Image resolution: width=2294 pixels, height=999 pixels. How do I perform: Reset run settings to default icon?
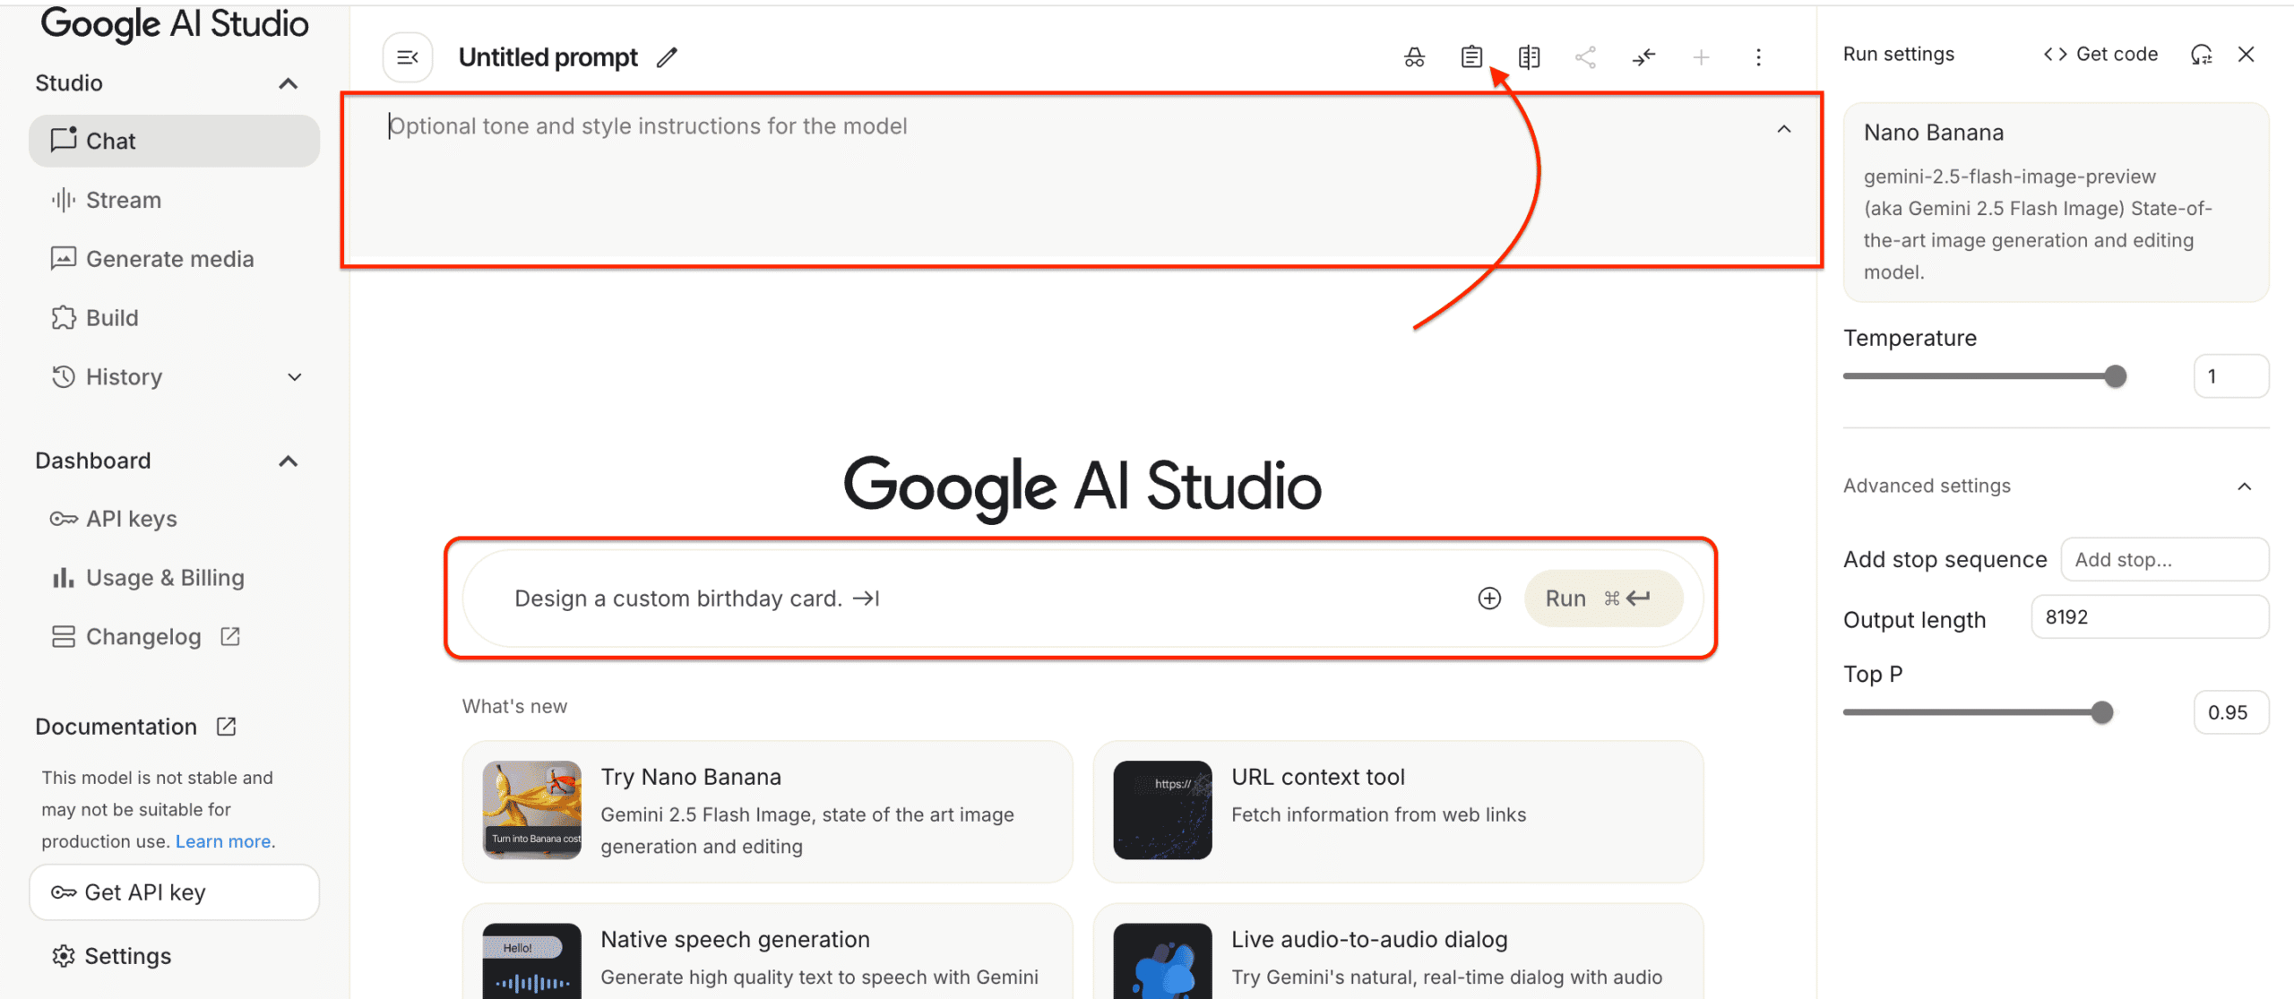pyautogui.click(x=2202, y=55)
